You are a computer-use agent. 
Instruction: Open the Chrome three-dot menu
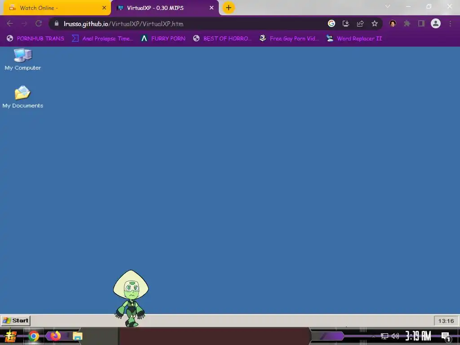450,23
